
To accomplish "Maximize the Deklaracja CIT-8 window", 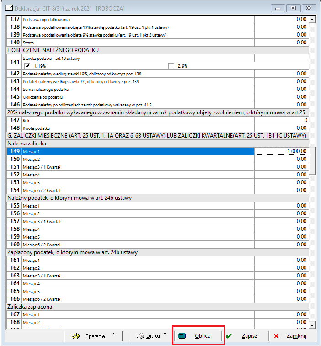I will [293, 8].
